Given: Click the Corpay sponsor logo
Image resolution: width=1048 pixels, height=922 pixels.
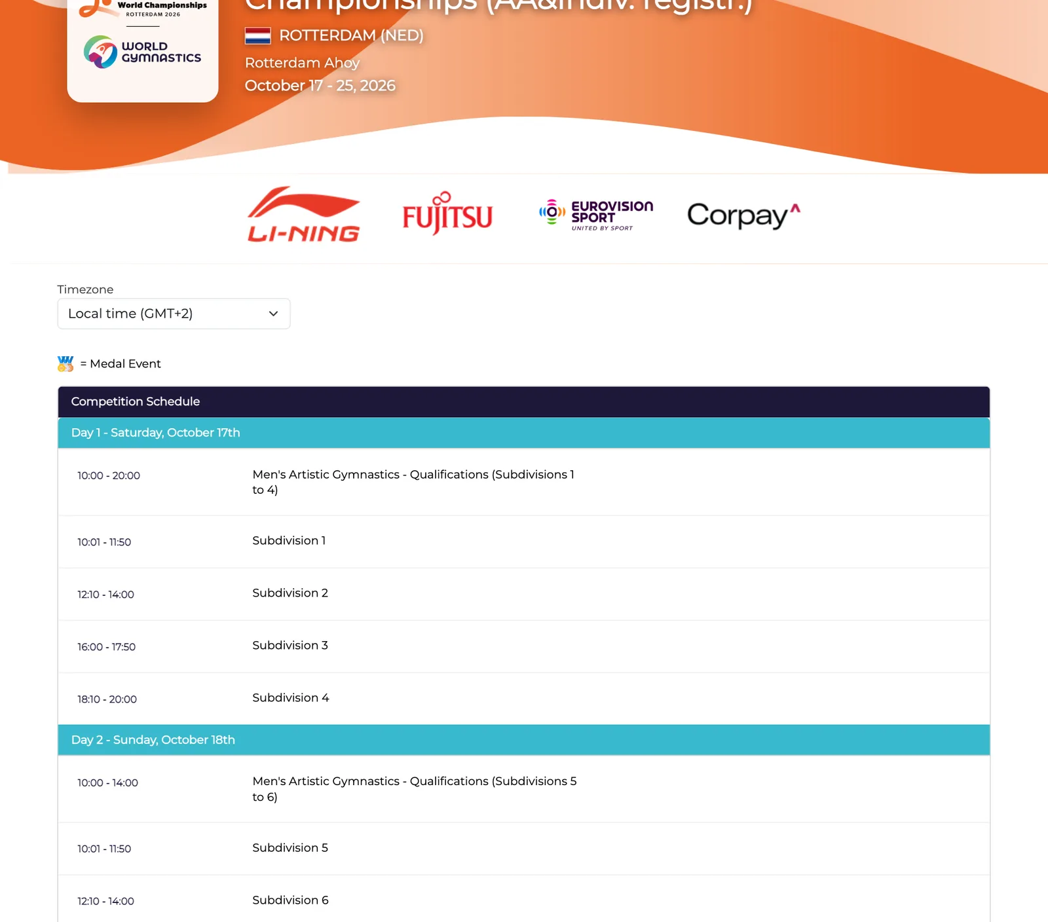Looking at the screenshot, I should click(743, 215).
